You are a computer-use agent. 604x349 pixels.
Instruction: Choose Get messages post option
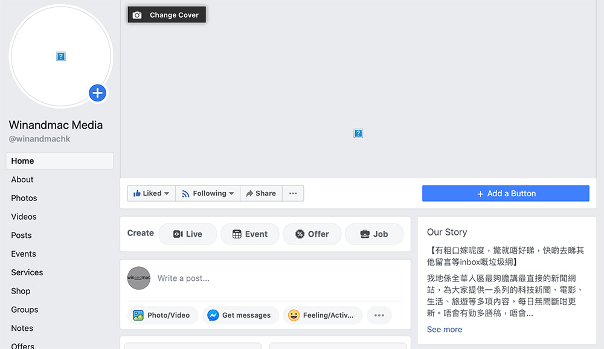(240, 315)
